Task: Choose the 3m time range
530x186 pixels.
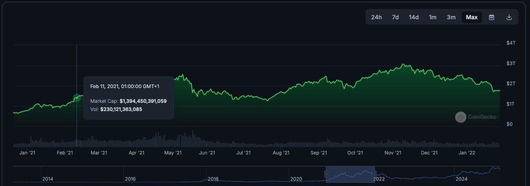Action: pyautogui.click(x=451, y=17)
